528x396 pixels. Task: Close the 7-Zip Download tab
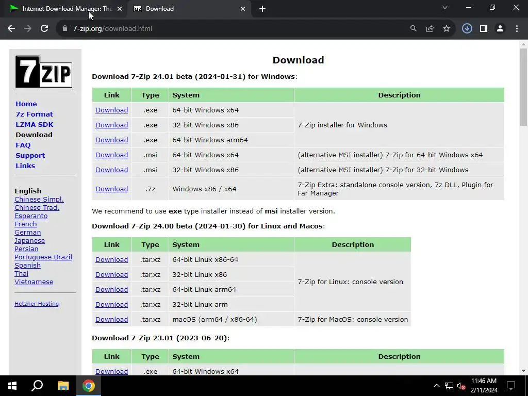243,9
